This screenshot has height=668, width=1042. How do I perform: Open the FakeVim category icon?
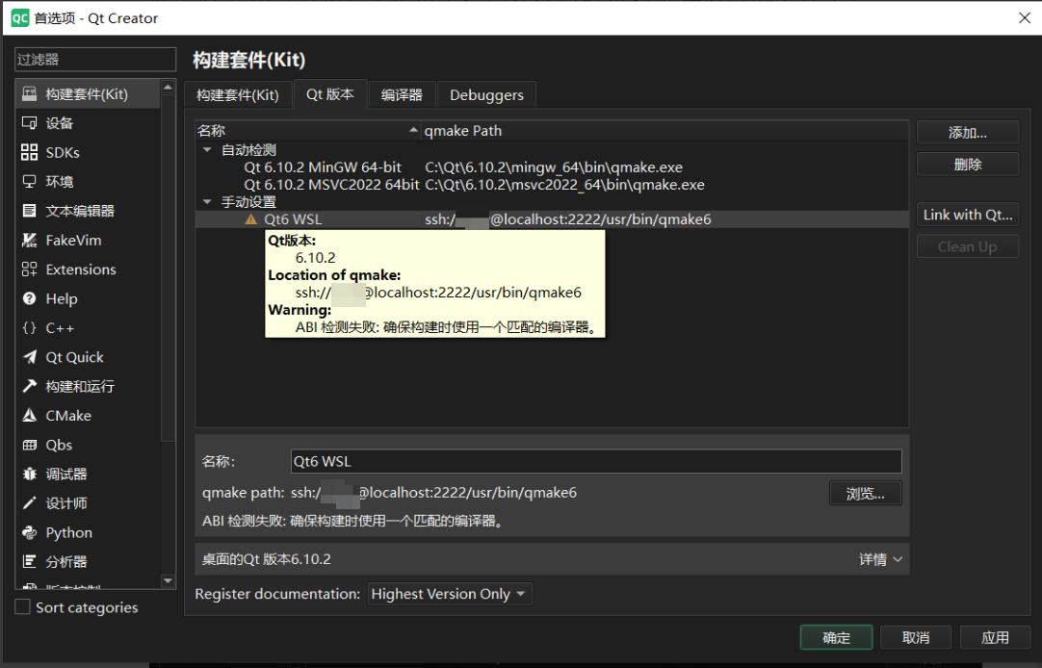[29, 240]
